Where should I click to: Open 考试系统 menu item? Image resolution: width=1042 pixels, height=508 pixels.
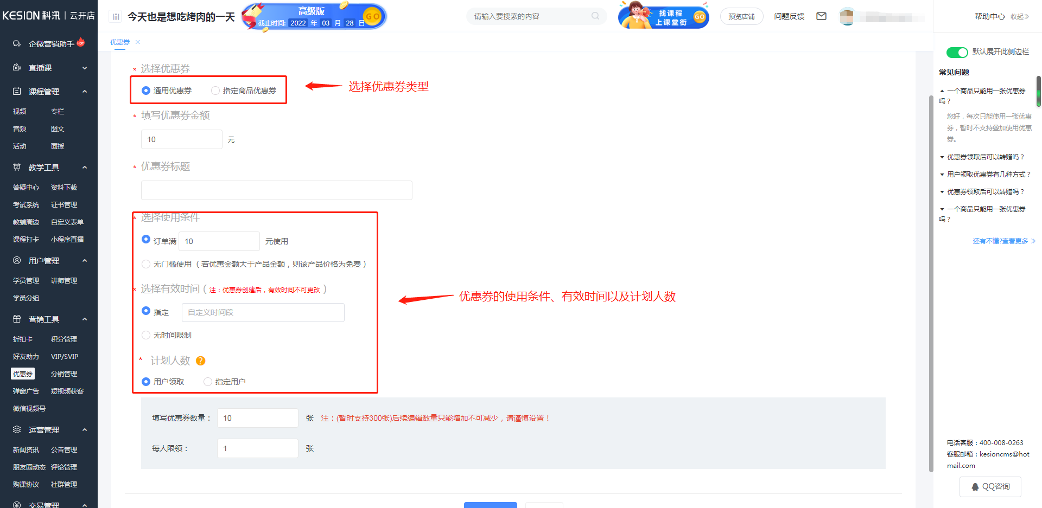coord(26,204)
